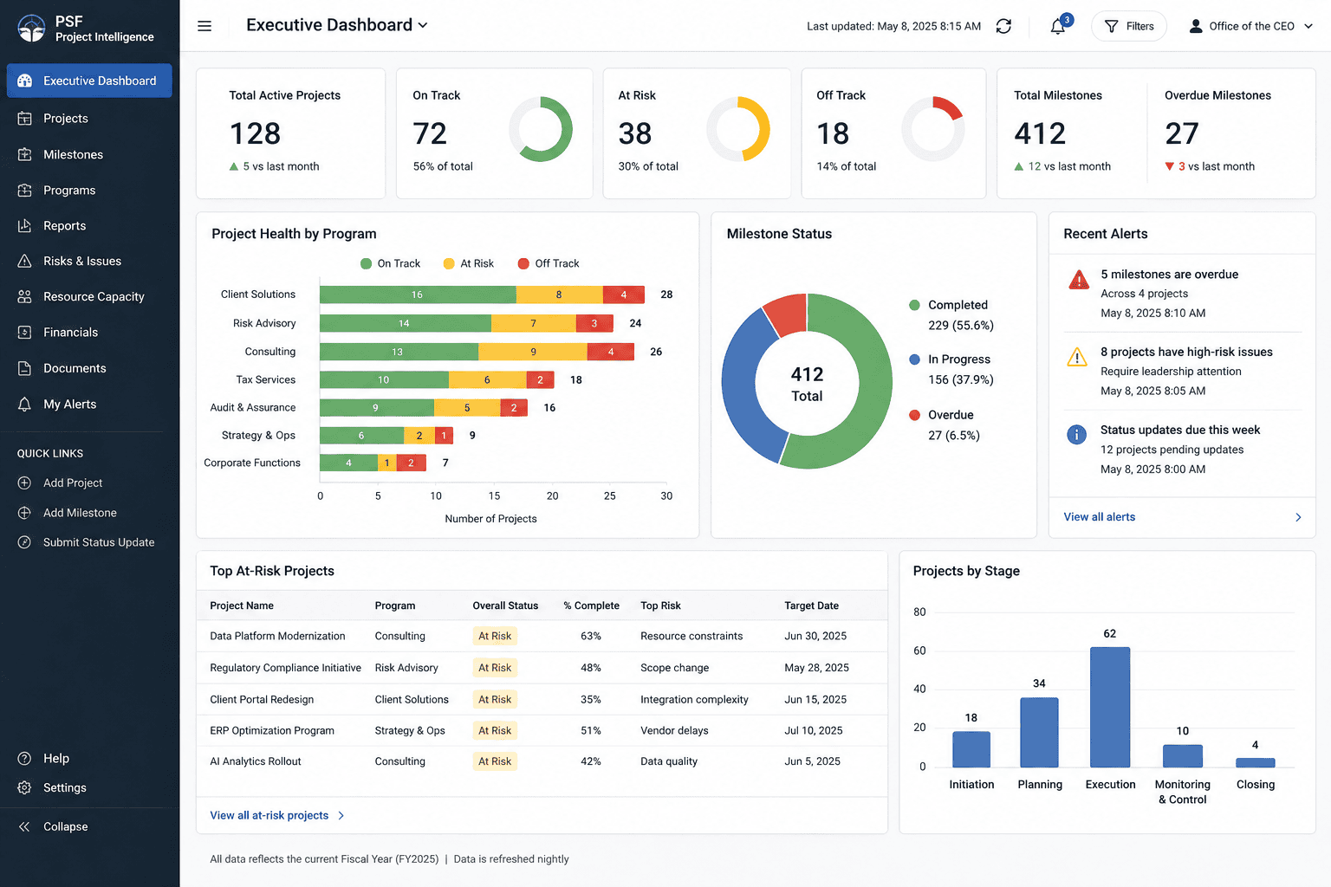Click the red overdue milestones alert icon

pos(1078,280)
